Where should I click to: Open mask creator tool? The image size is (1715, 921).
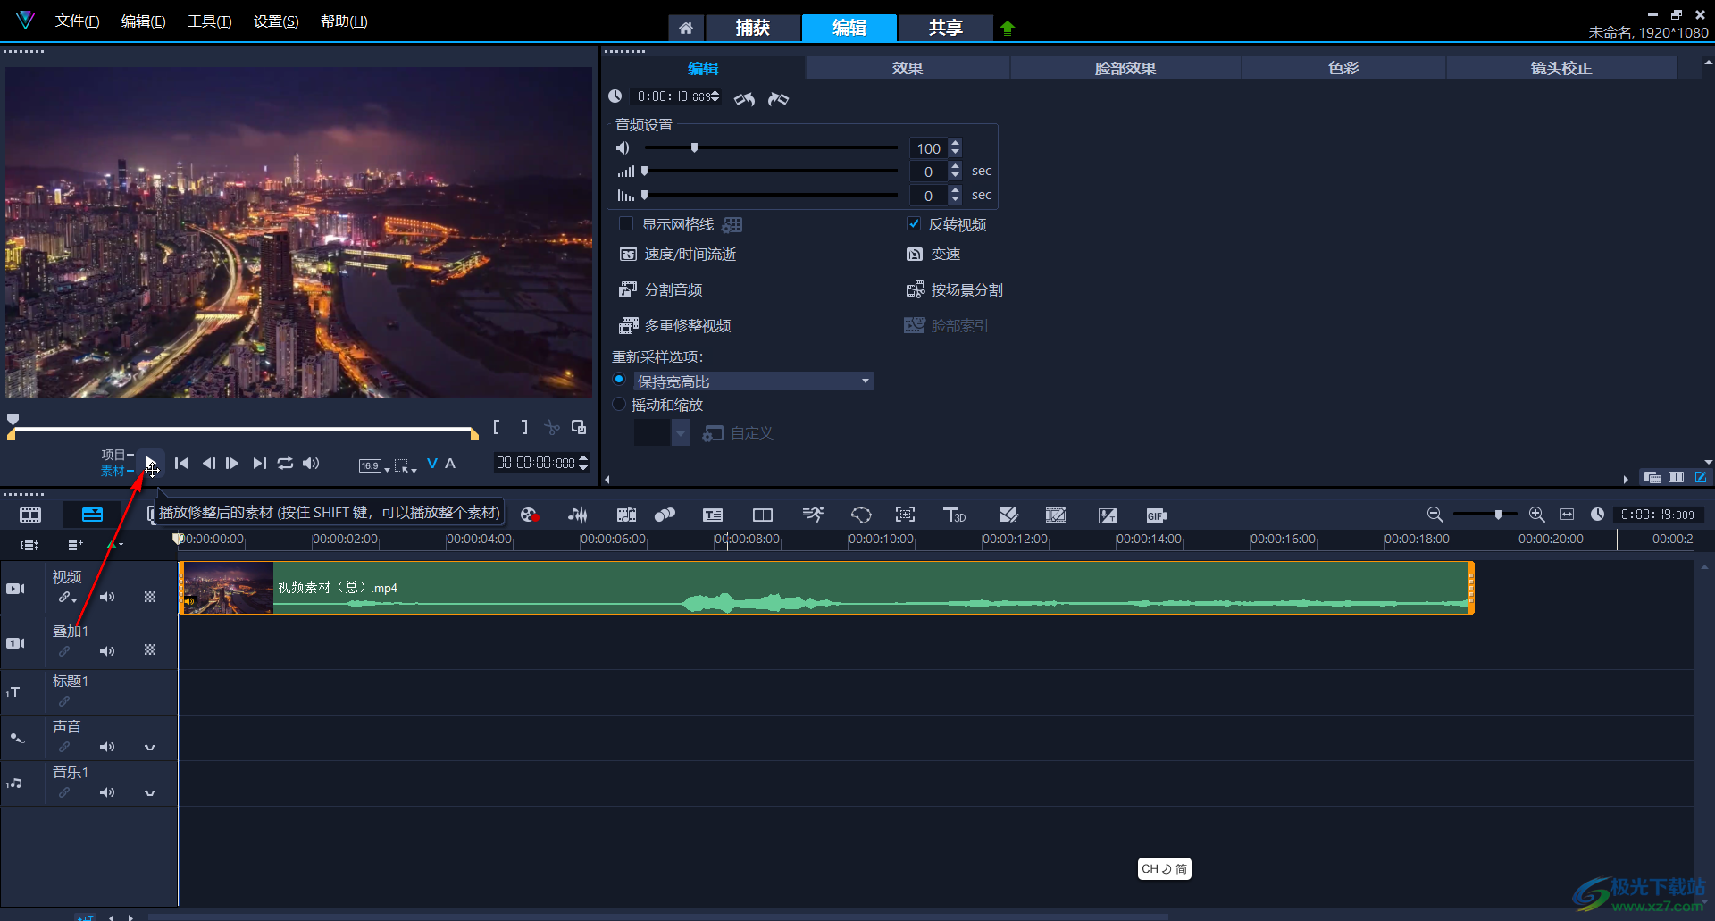[861, 515]
